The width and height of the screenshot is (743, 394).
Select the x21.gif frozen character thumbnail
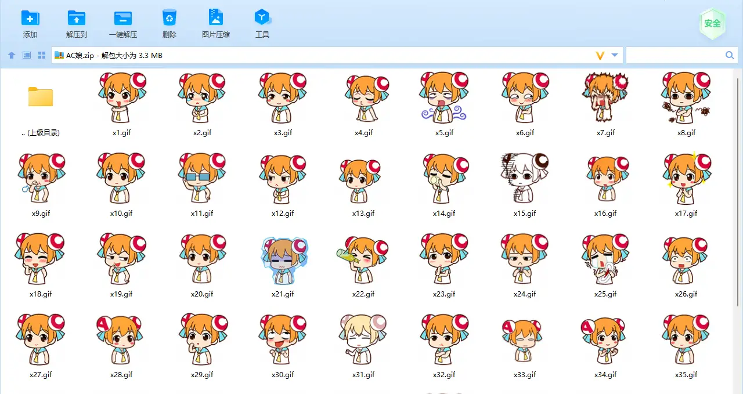point(283,259)
